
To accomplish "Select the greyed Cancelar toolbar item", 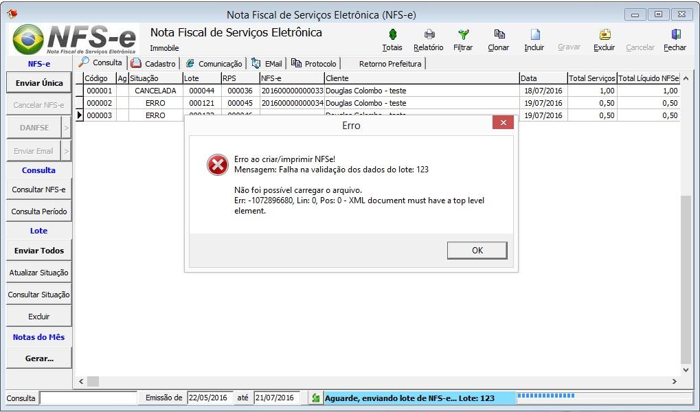I will tap(640, 47).
